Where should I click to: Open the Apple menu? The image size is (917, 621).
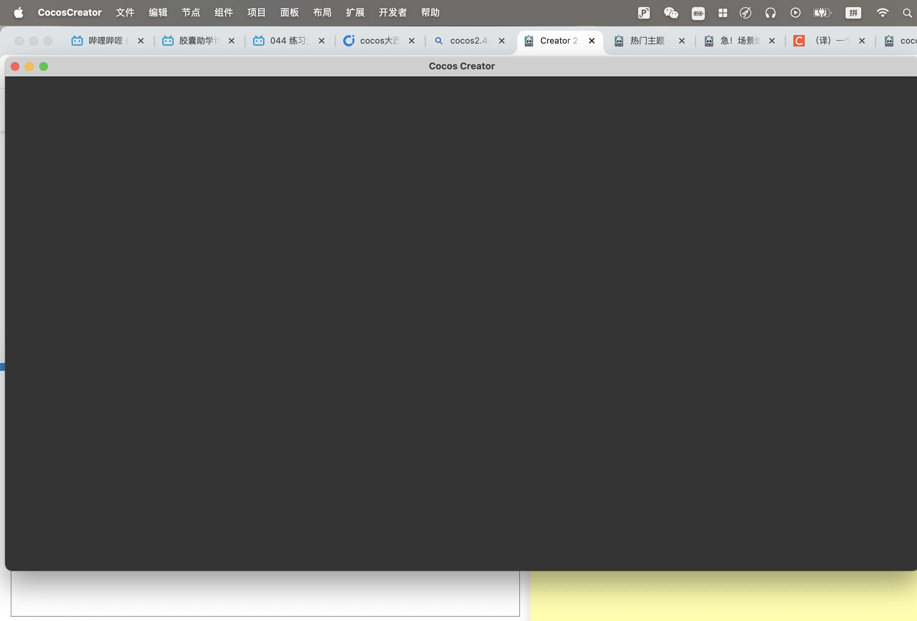click(x=19, y=13)
